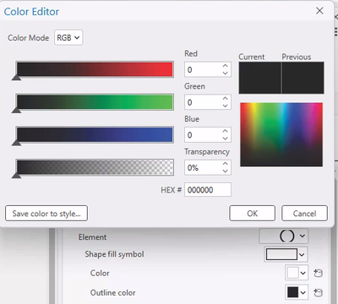This screenshot has height=304, width=338.
Task: Open the Shape fill symbol dropdown
Action: [286, 254]
